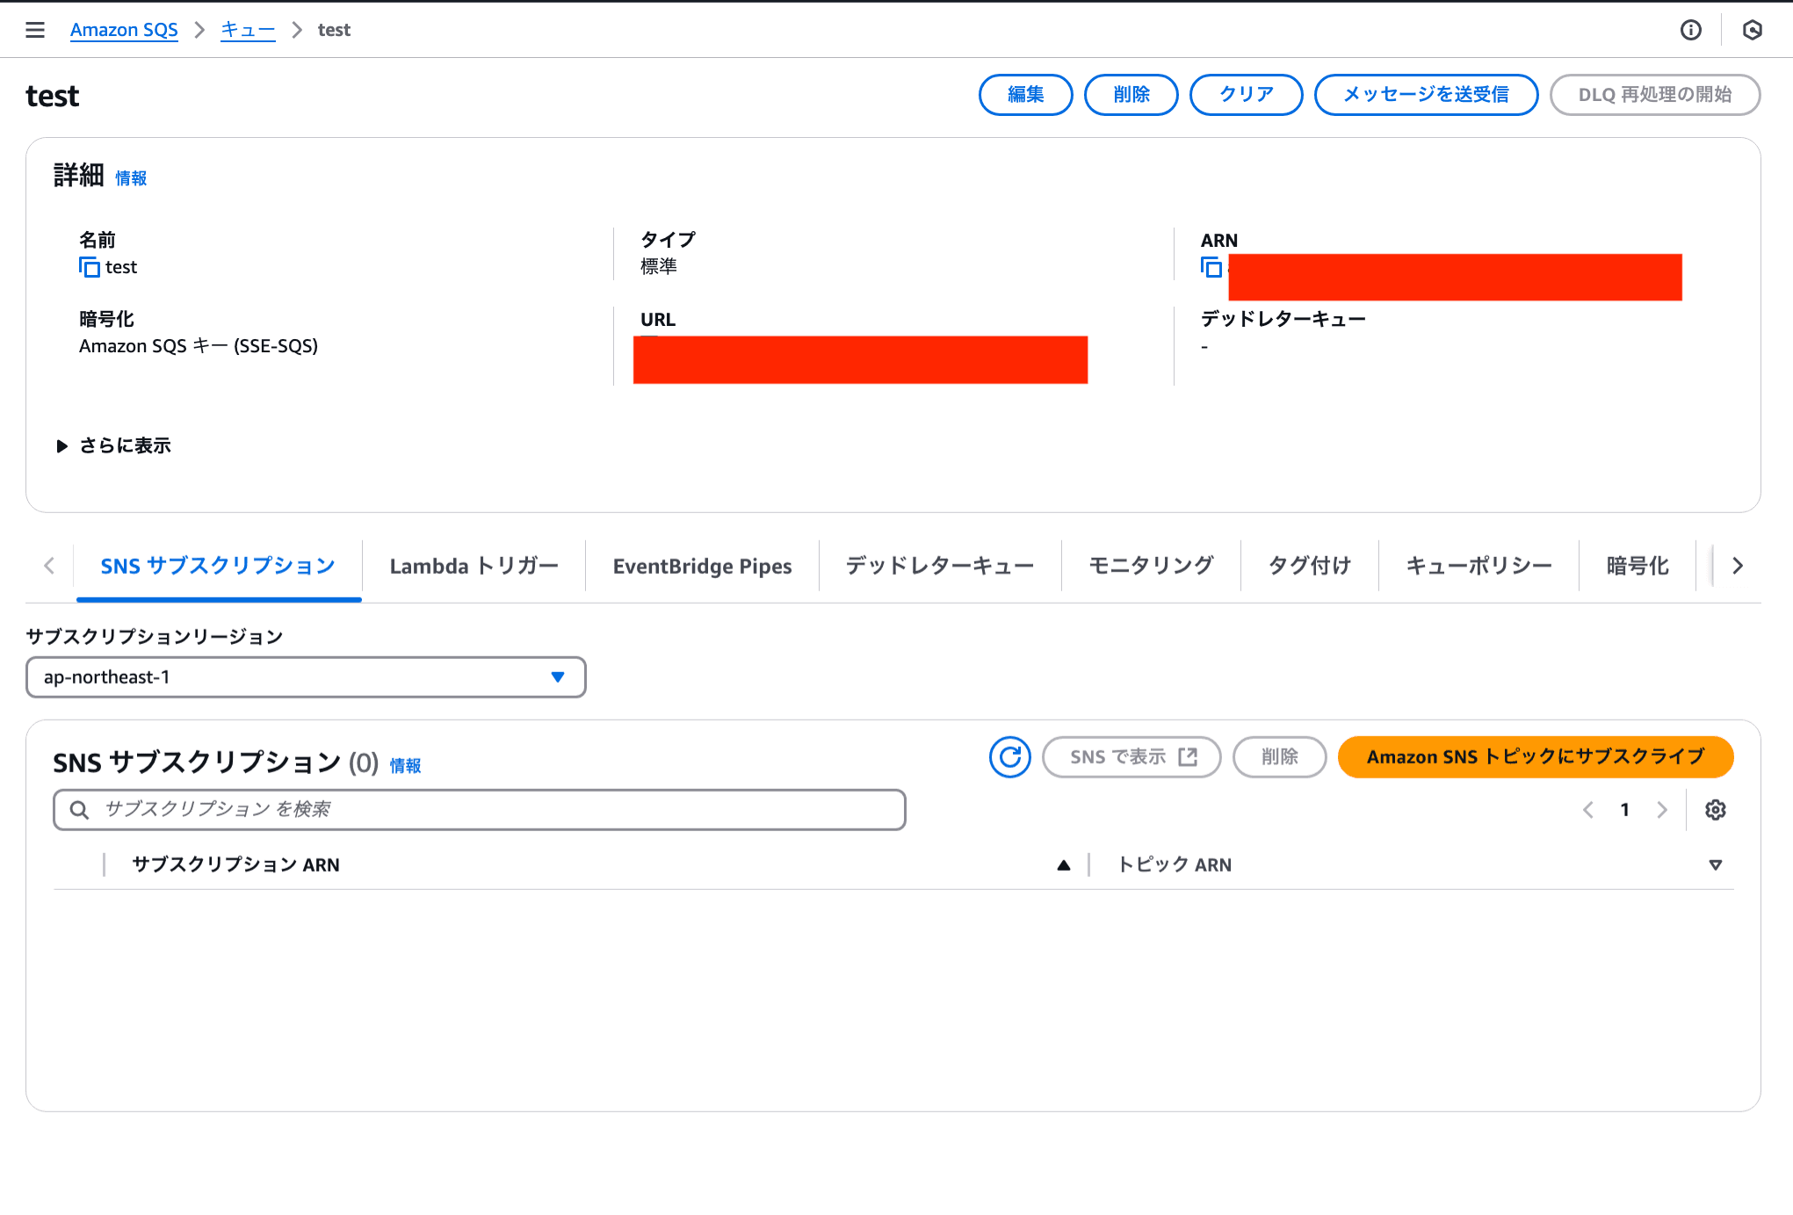1793x1215 pixels.
Task: Copy the queue name test
Action: point(89,267)
